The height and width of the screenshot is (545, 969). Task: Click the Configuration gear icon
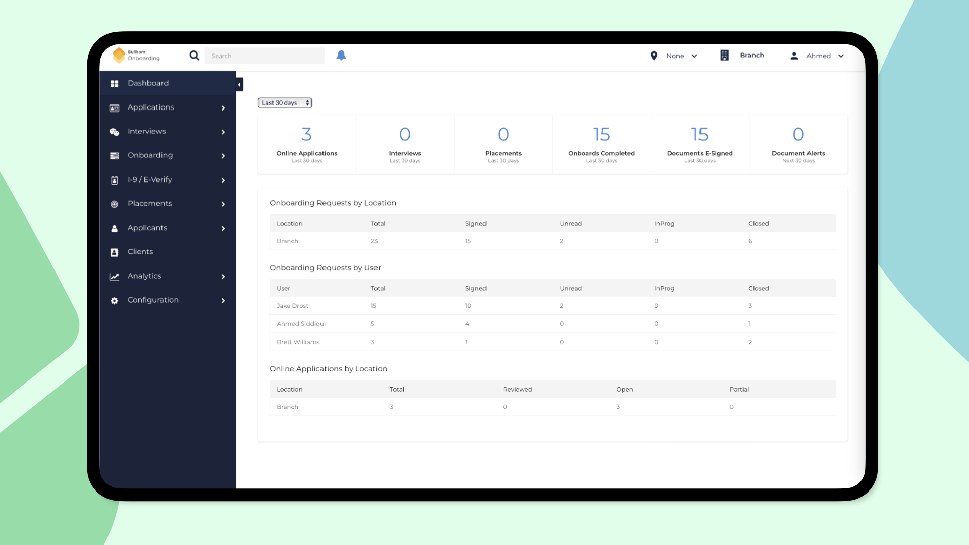tap(115, 301)
